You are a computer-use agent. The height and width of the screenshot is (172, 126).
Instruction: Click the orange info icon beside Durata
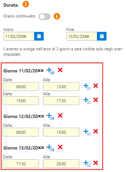tap(26, 4)
